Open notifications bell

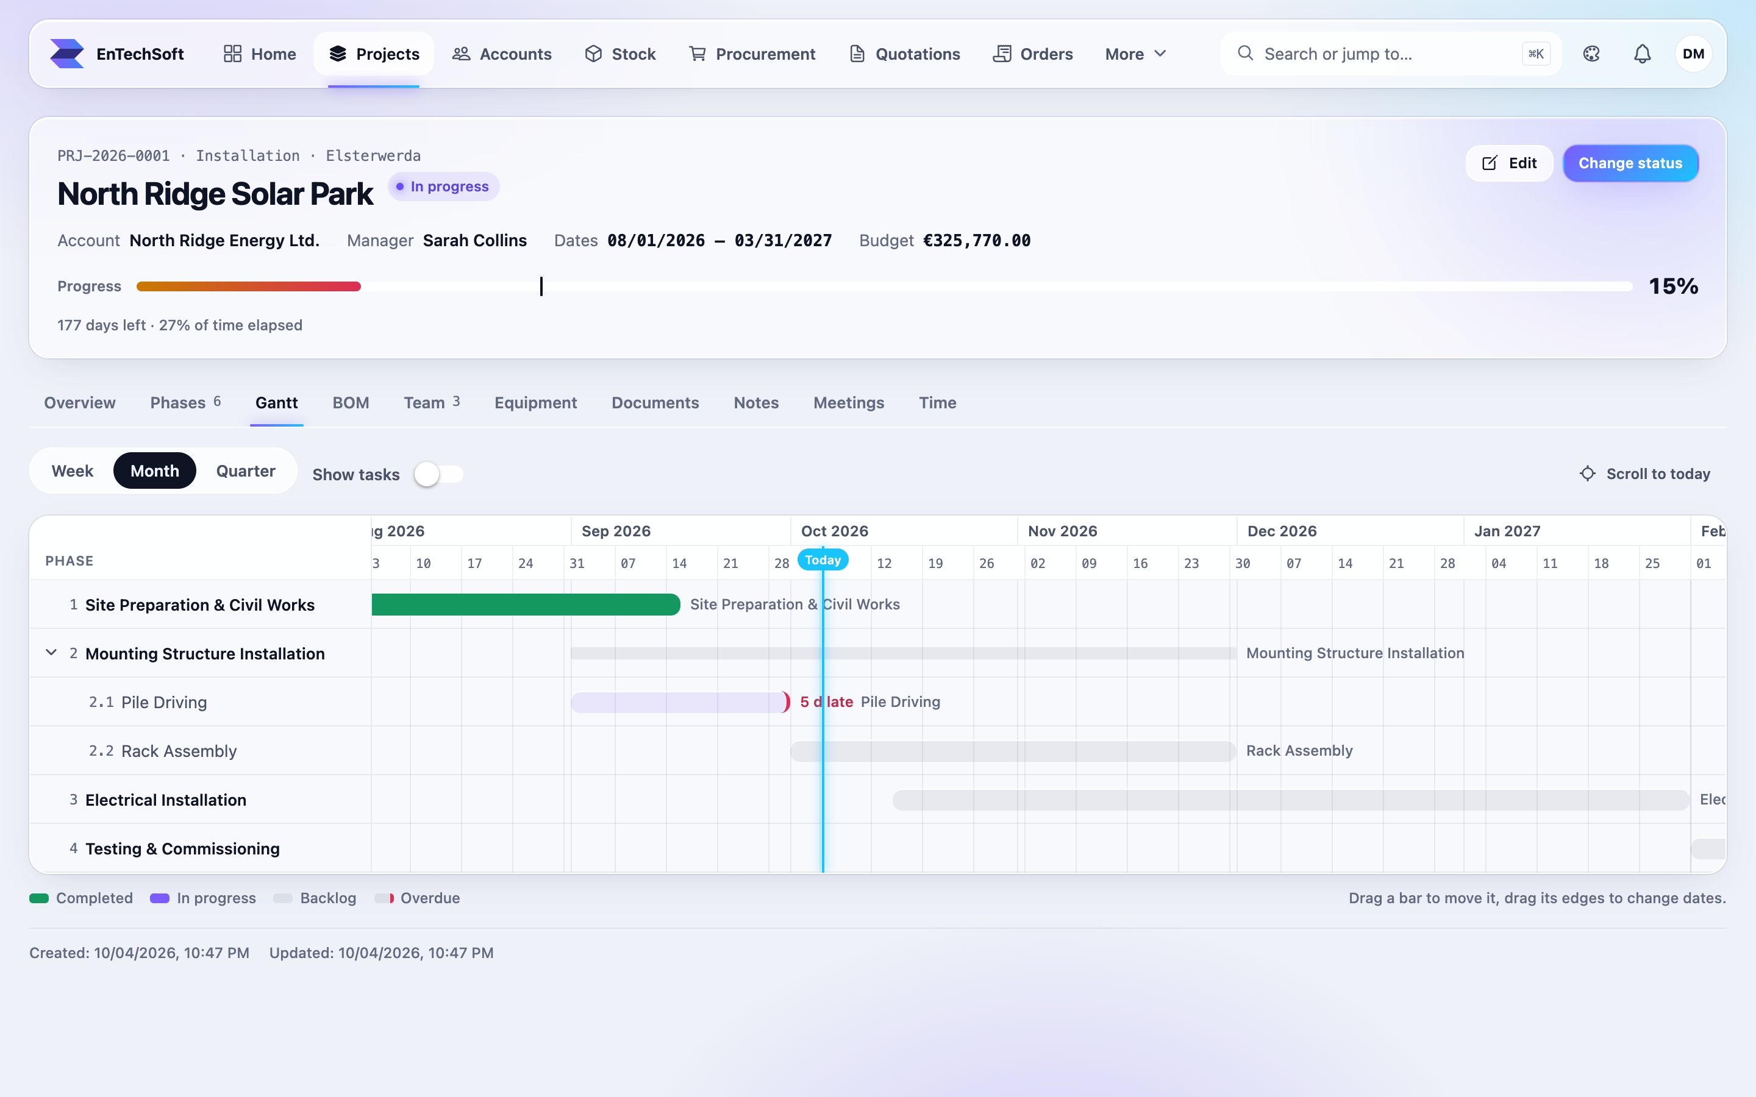(x=1642, y=54)
